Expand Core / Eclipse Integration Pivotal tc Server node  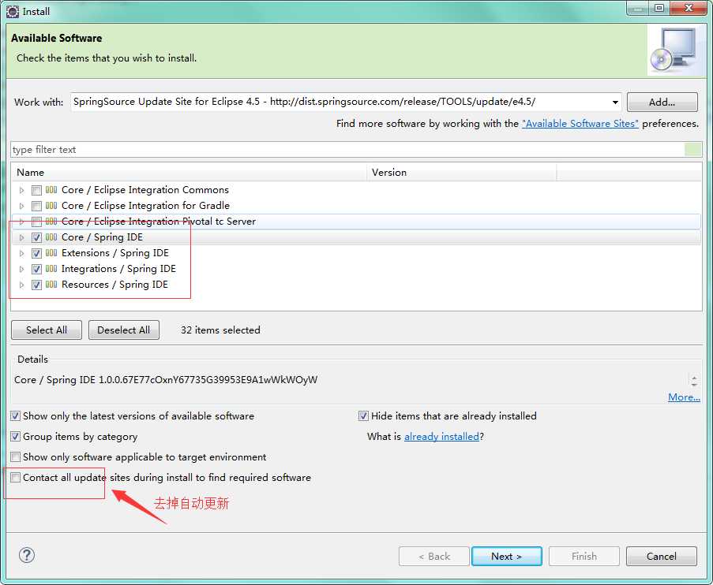[x=21, y=222]
